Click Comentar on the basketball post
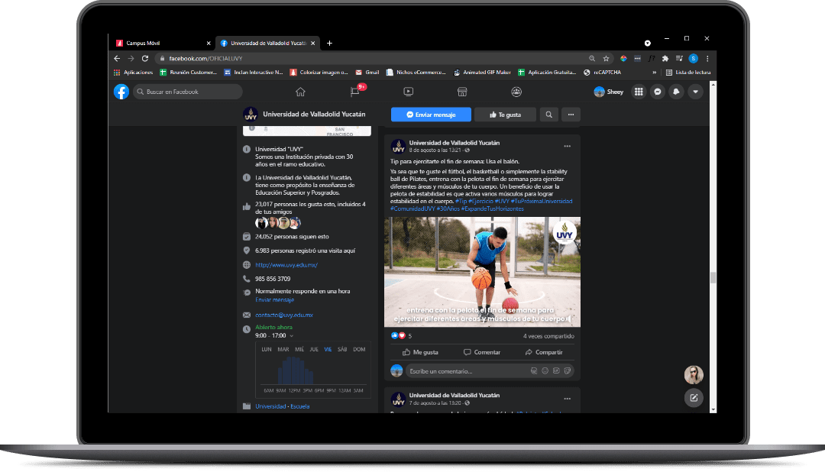This screenshot has width=825, height=472. tap(482, 352)
